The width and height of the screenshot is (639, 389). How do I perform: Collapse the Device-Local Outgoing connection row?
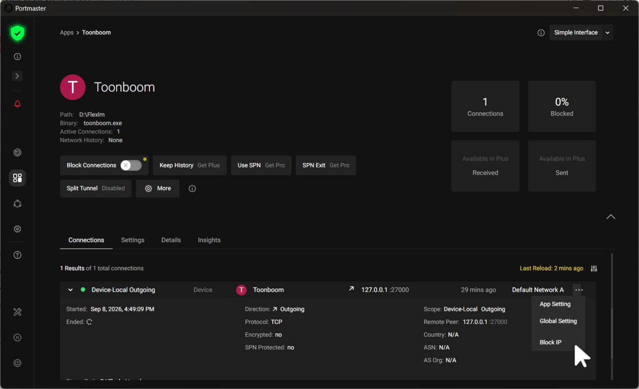[70, 290]
